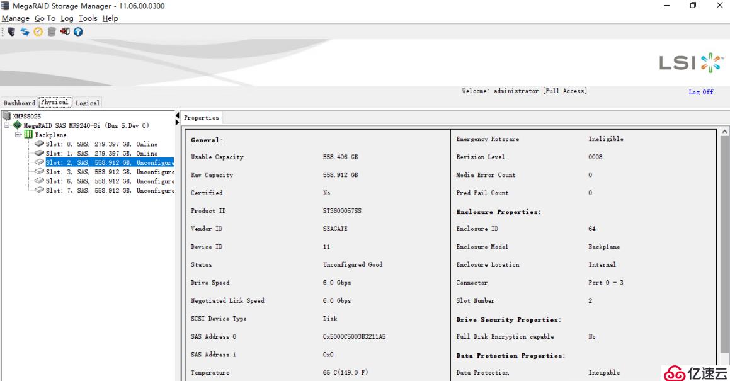730x381 pixels.
Task: Select Slot 3 SAS 558.912 GB drive
Action: tap(110, 172)
